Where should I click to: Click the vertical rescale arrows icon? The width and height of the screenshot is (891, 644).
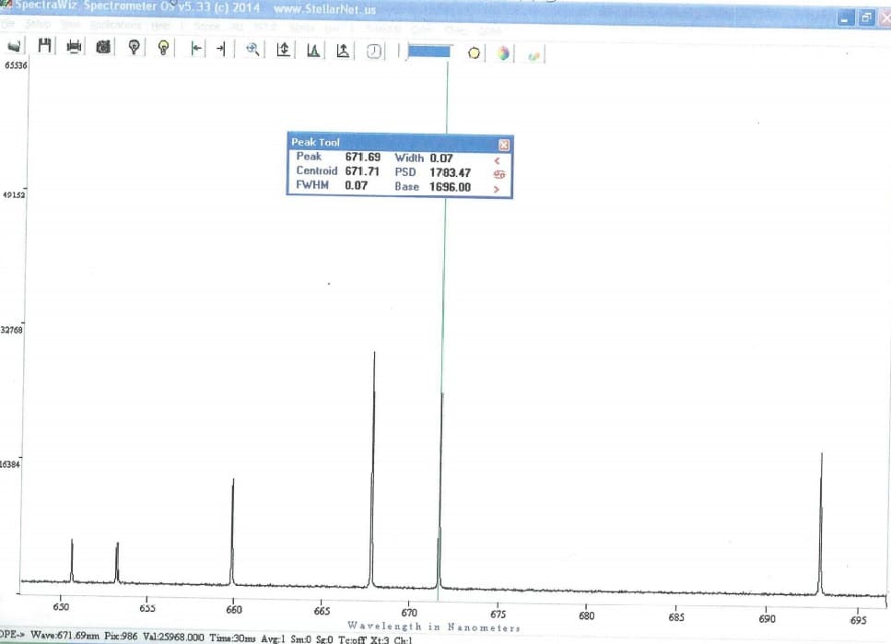coord(283,50)
